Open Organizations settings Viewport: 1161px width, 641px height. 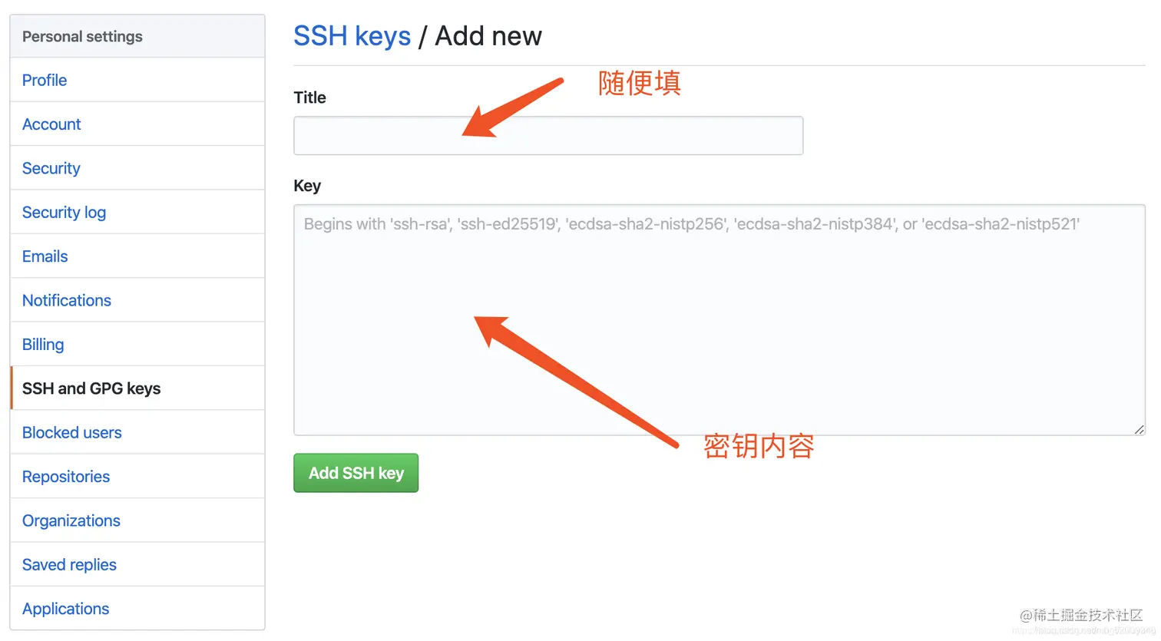point(137,520)
